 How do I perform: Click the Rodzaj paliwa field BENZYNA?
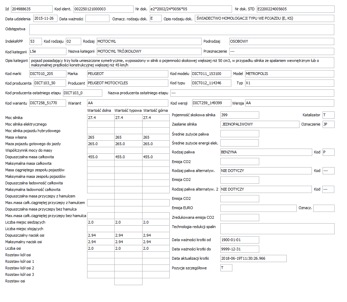(x=266, y=152)
